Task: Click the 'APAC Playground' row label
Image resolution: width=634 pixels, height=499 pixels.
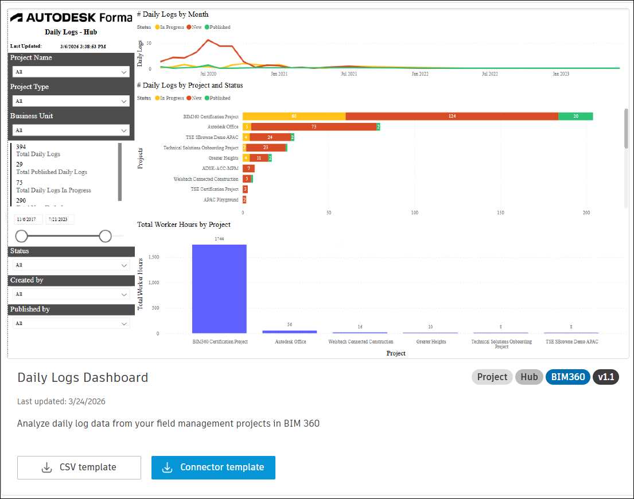Action: 221,199
